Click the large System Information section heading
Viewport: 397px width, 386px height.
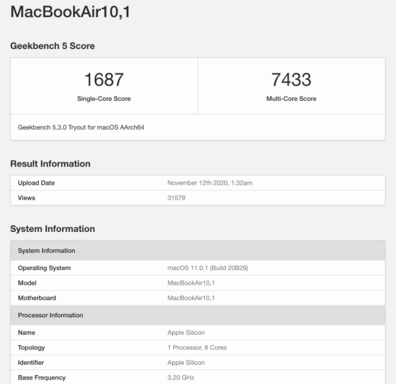pyautogui.click(x=52, y=229)
